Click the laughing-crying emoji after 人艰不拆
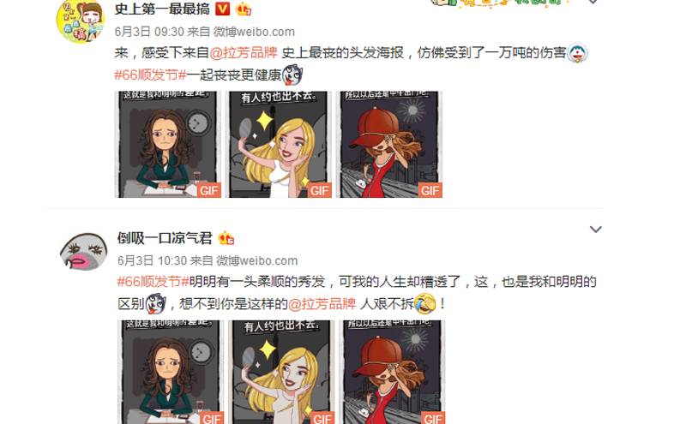This screenshot has height=424, width=686. (424, 303)
